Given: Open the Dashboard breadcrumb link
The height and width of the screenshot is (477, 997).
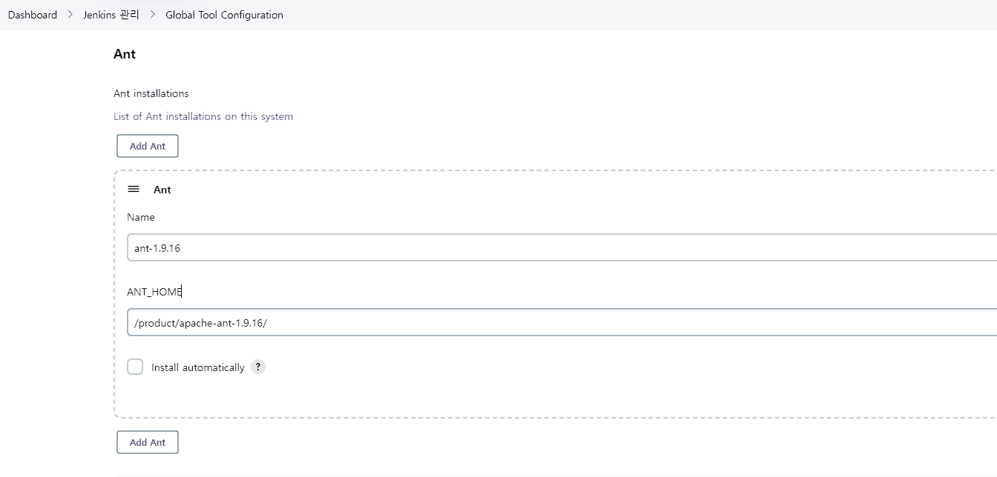Looking at the screenshot, I should 33,15.
